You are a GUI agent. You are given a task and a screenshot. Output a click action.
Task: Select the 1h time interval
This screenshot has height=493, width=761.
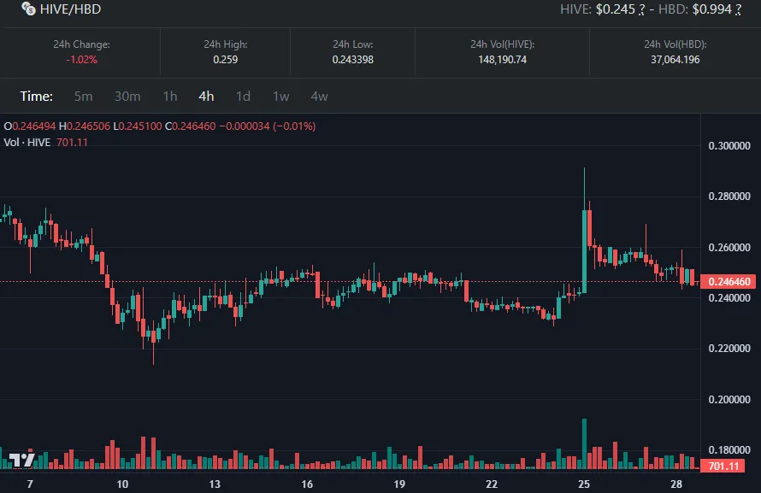170,96
